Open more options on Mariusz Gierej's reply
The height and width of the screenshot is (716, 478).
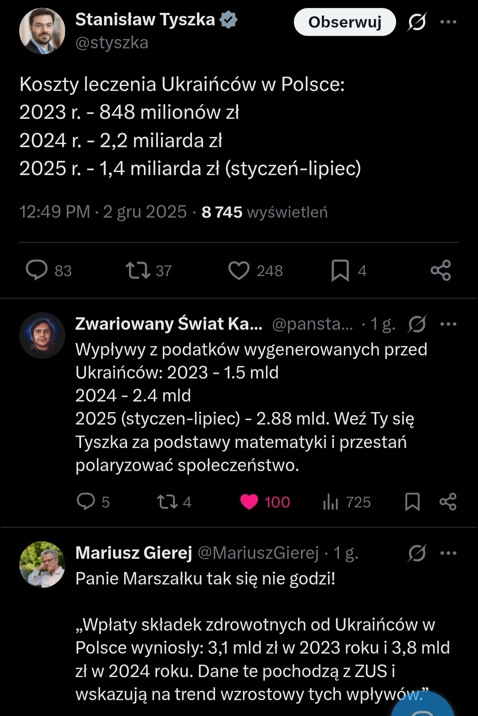448,553
